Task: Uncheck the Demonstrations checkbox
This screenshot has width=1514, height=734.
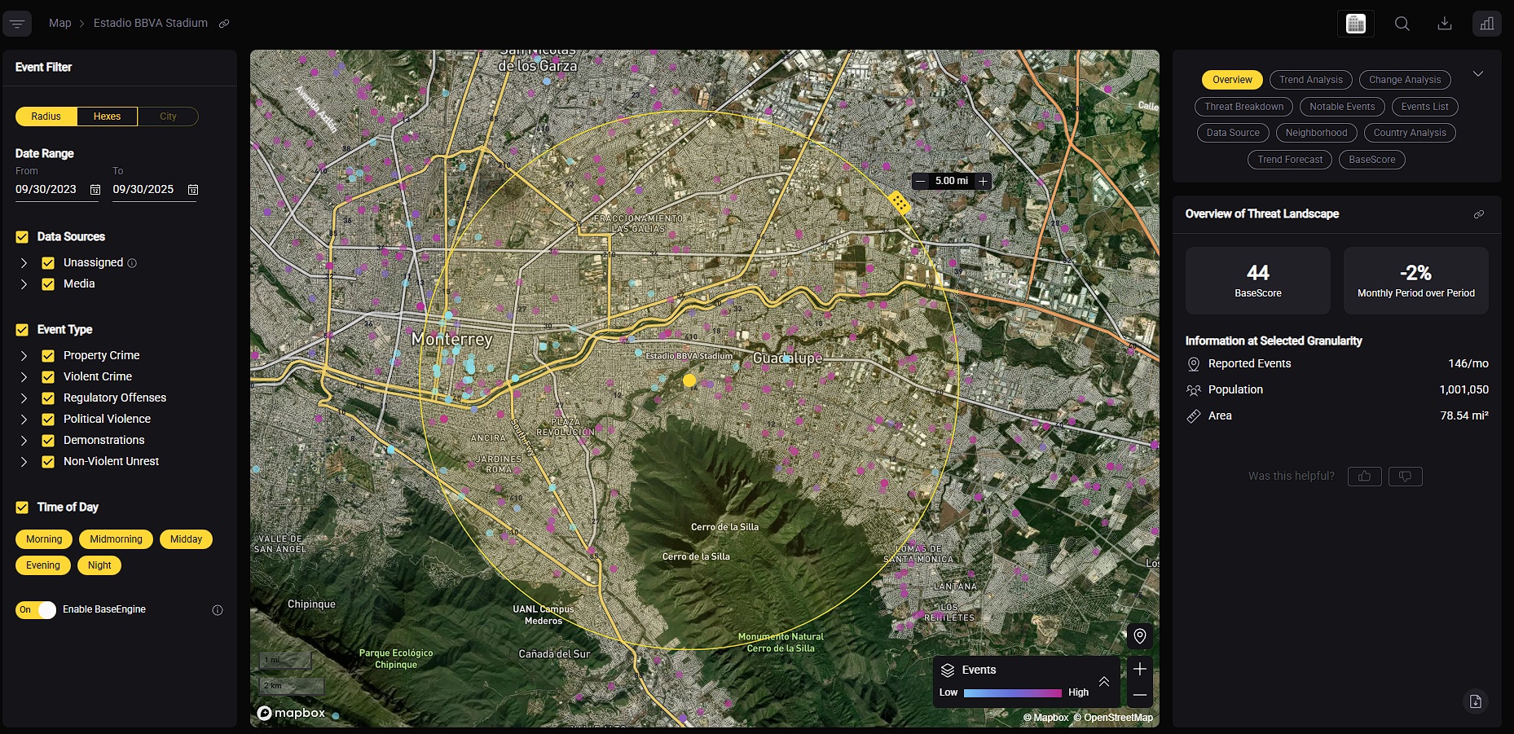Action: [x=48, y=441]
